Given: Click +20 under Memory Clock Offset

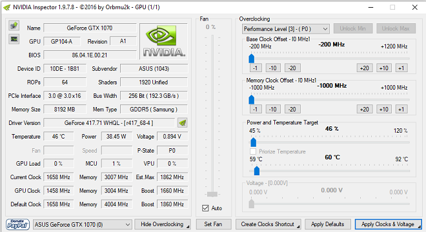Looking at the screenshot, I should coord(365,110).
